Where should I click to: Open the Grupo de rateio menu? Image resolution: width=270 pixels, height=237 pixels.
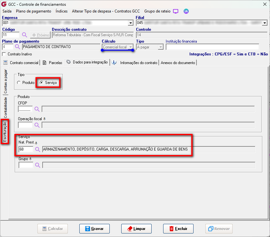tap(157, 11)
